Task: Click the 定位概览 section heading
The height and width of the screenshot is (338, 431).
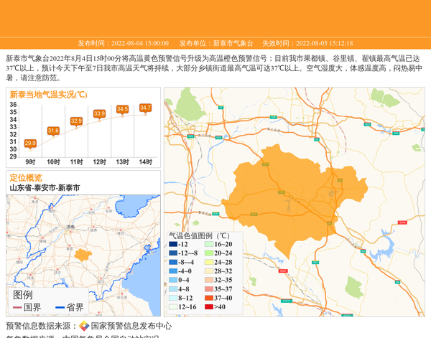Action: pyautogui.click(x=26, y=177)
